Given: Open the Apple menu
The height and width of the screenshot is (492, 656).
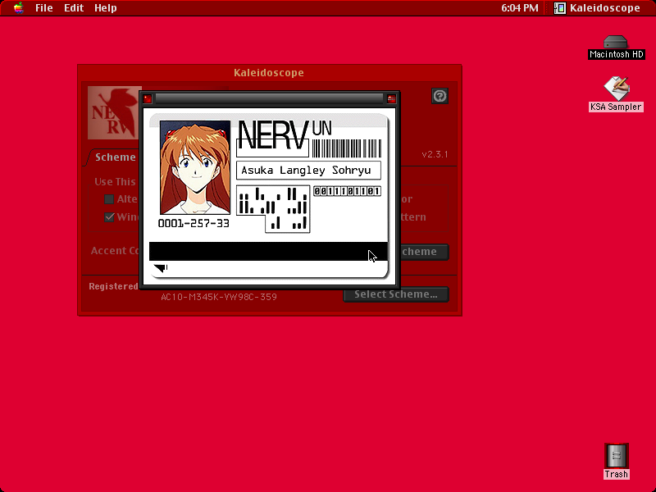Looking at the screenshot, I should (18, 7).
